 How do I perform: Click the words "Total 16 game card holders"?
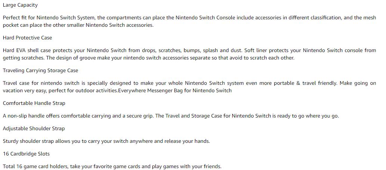tap(36, 166)
